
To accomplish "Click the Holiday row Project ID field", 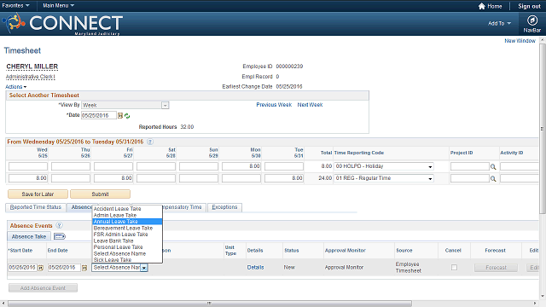I will pos(470,166).
